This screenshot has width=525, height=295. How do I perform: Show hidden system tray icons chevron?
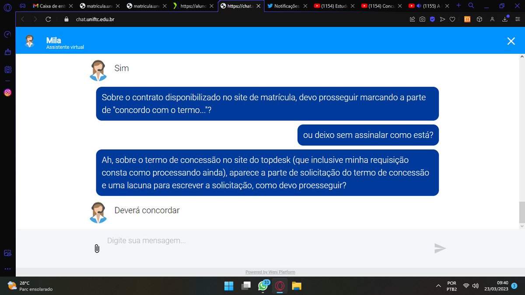[x=438, y=286]
